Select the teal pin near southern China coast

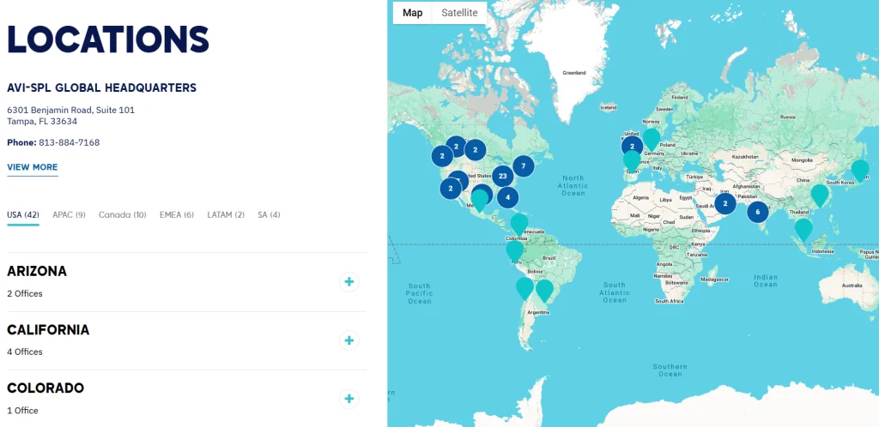pyautogui.click(x=820, y=195)
